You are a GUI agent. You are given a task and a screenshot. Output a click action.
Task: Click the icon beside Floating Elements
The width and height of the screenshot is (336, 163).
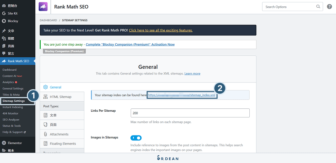45,143
